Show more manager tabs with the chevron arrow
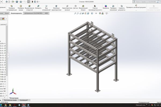Screen dimensions: 161x107 pos(6,19)
